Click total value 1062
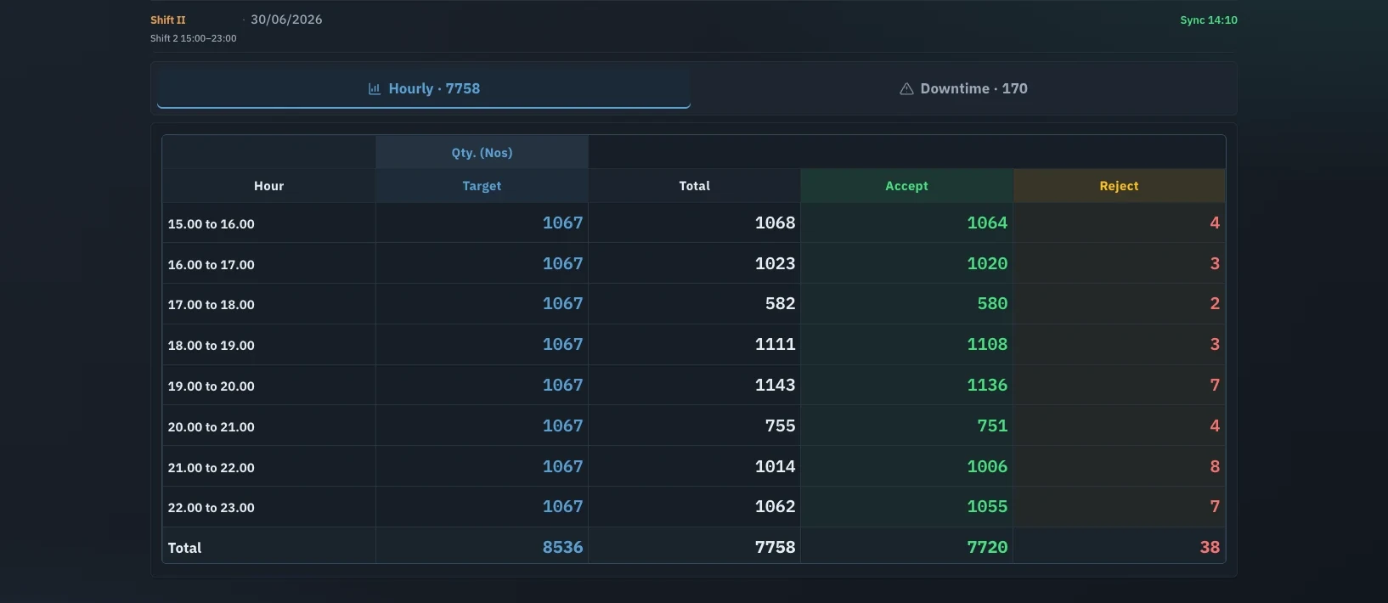The image size is (1388, 603). 776,506
